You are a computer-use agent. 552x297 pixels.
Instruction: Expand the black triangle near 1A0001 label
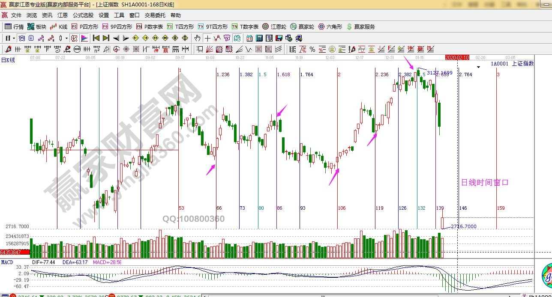[x=478, y=67]
